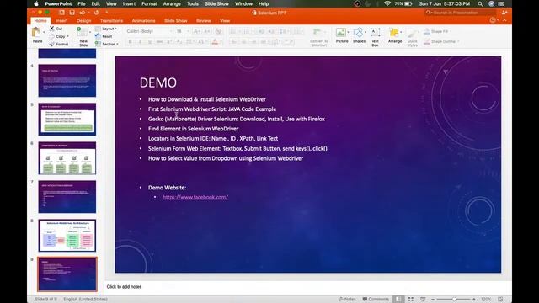
Task: Open the Arrange menu in the menu bar
Action: [x=172, y=3]
